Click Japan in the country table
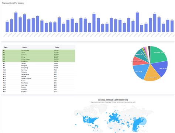 (x=23, y=53)
